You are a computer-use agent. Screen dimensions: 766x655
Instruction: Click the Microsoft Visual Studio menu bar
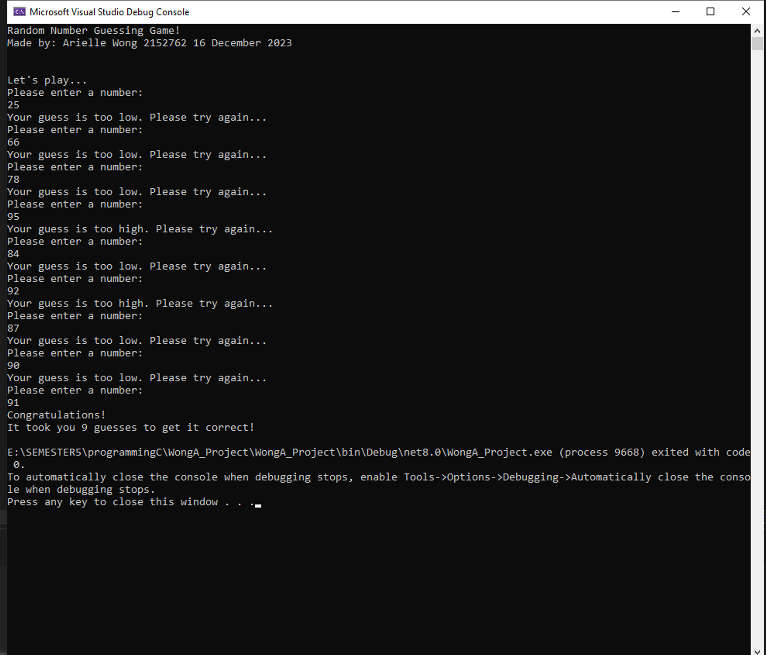click(383, 12)
